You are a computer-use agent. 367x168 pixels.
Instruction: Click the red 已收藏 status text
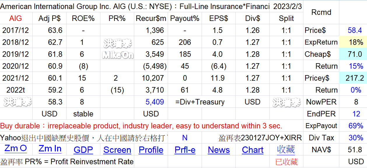click(x=286, y=162)
